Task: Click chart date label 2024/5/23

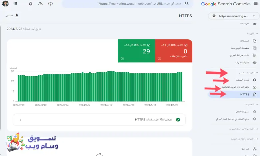Action: click(x=172, y=105)
